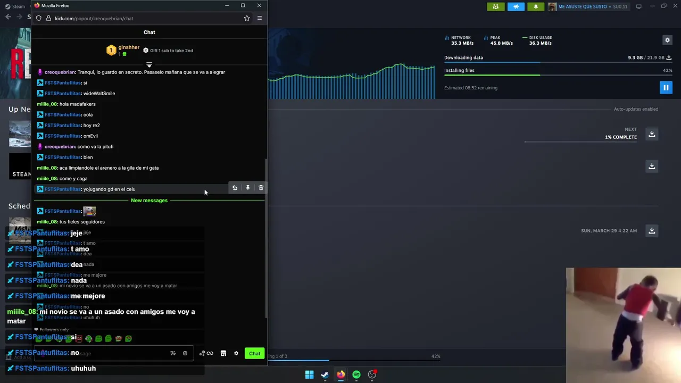Open Steam notifications bell
The image size is (681, 383).
pos(536,6)
